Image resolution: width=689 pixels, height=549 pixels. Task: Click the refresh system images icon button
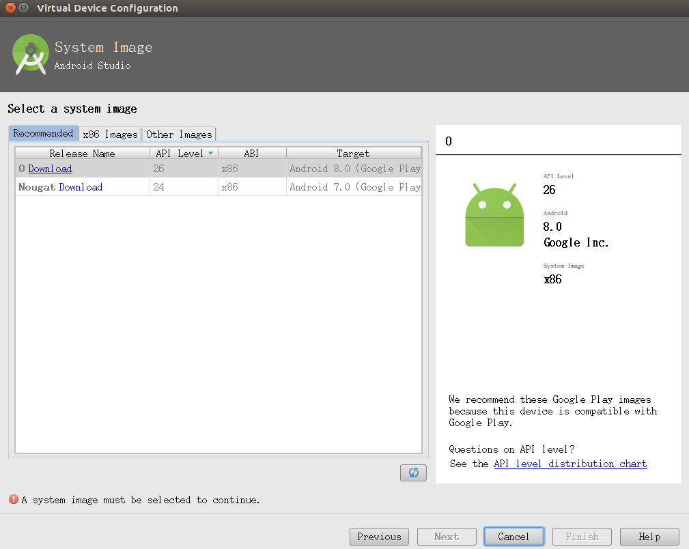pyautogui.click(x=413, y=473)
